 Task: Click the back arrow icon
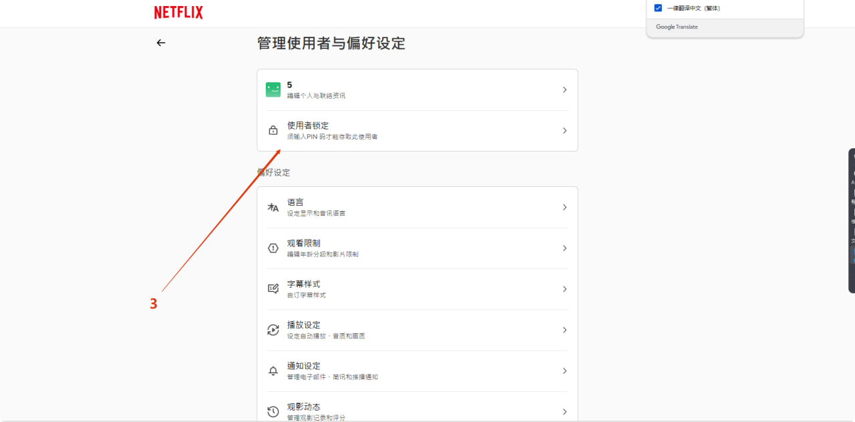click(x=160, y=43)
